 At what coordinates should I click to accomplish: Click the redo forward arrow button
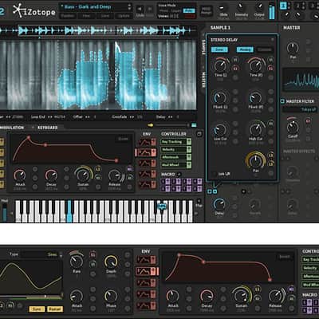150,10
